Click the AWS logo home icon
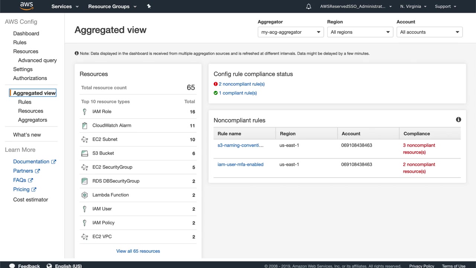Image resolution: width=476 pixels, height=268 pixels. point(26,6)
